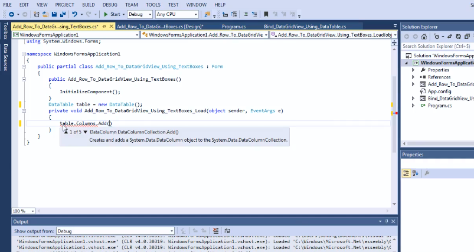Switch to the Bind_DataGridView_Using_DataTable.cs tab
This screenshot has width=474, height=252.
[313, 27]
